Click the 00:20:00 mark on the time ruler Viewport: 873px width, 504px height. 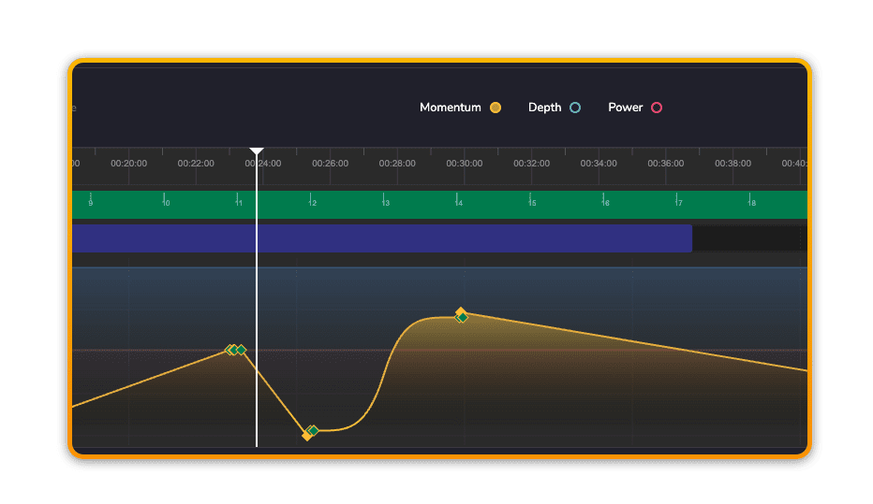(x=128, y=163)
